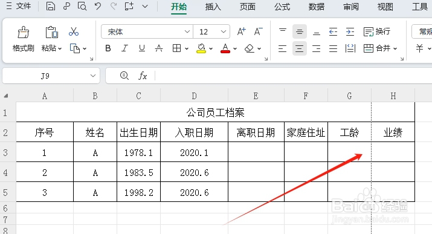Click the currency 羊 format icon

419,48
